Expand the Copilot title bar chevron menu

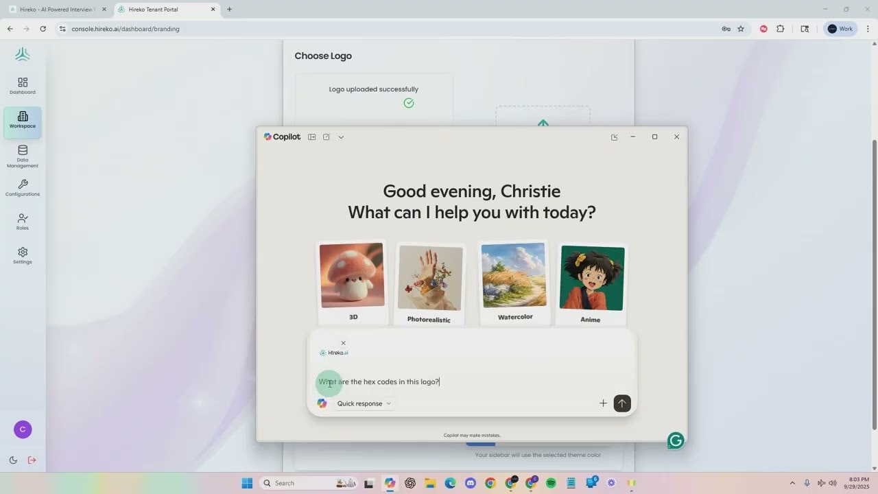coord(341,137)
